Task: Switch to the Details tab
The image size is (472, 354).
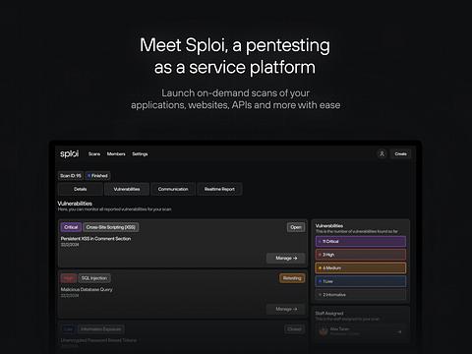Action: [x=81, y=189]
